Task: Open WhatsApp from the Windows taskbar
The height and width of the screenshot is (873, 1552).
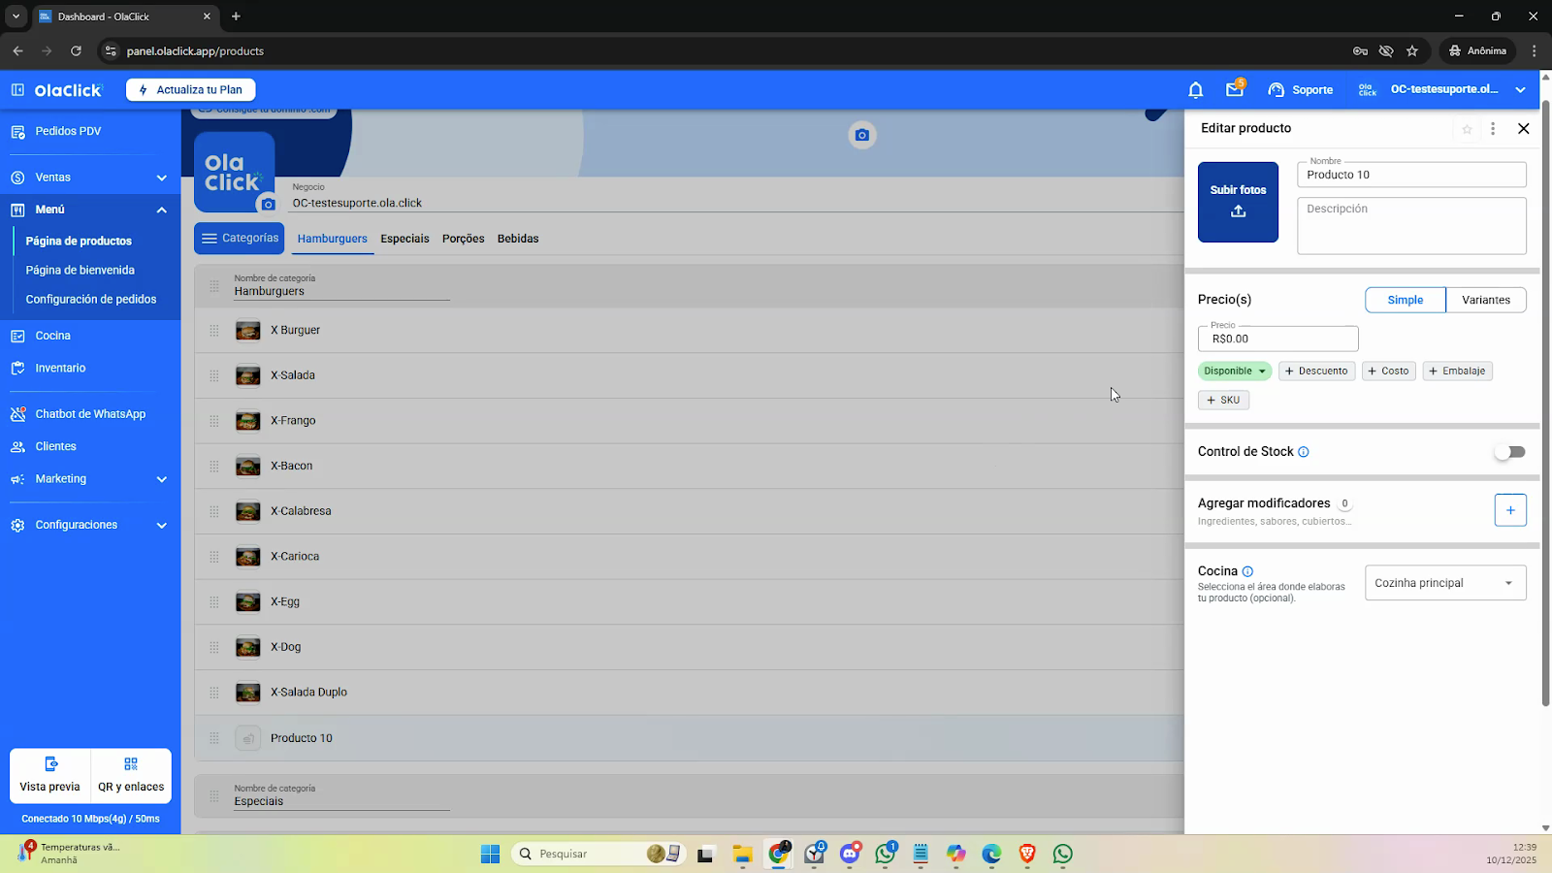Action: (1063, 854)
